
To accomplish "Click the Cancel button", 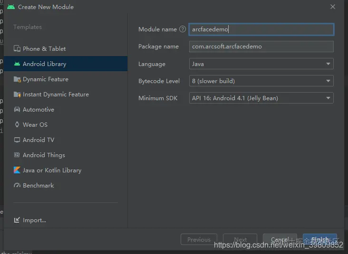I will [x=280, y=239].
